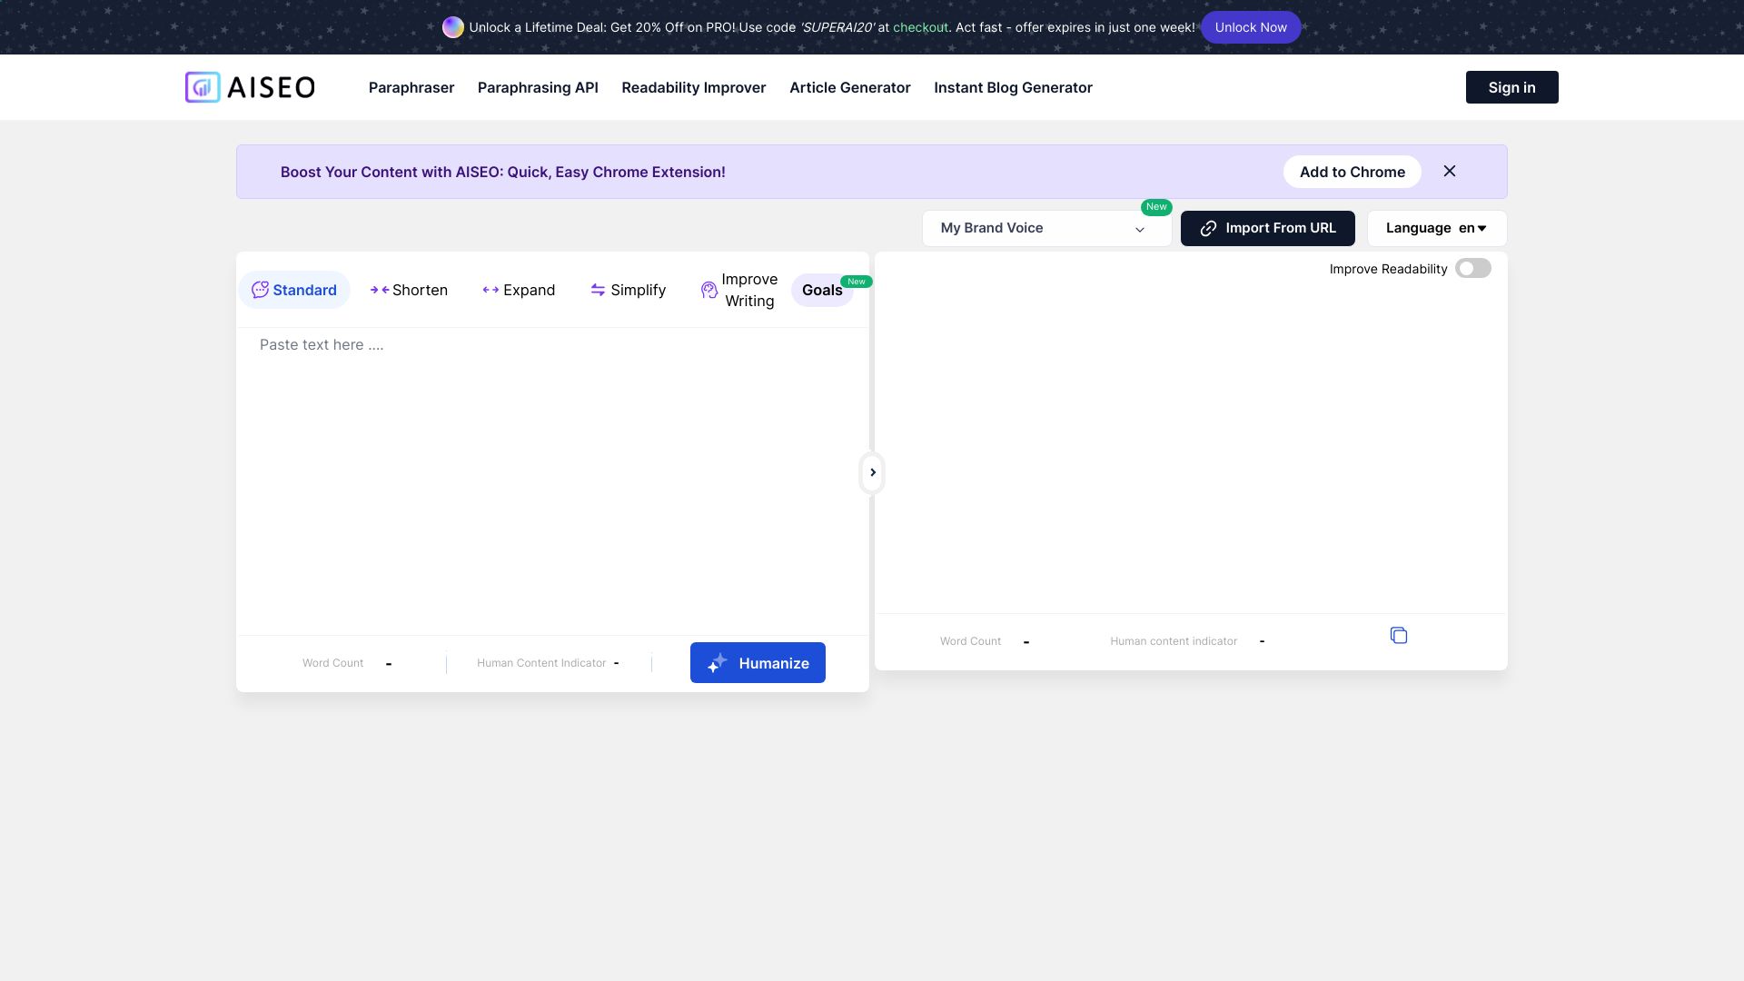This screenshot has height=981, width=1744.
Task: Expand the panel using the center chevron
Action: pyautogui.click(x=872, y=472)
